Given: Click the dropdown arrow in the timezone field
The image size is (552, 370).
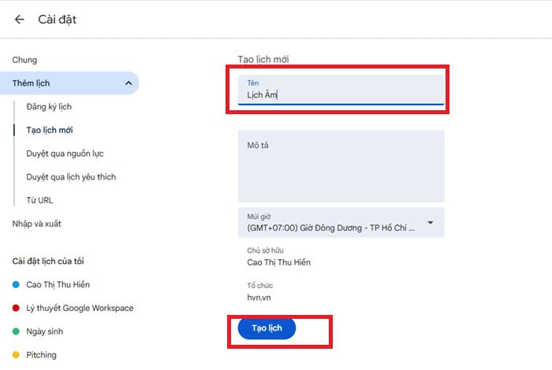Looking at the screenshot, I should (431, 223).
